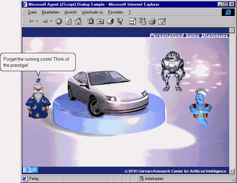Click the blue Genie agent character
Screen dimensions: 237x183
200,109
